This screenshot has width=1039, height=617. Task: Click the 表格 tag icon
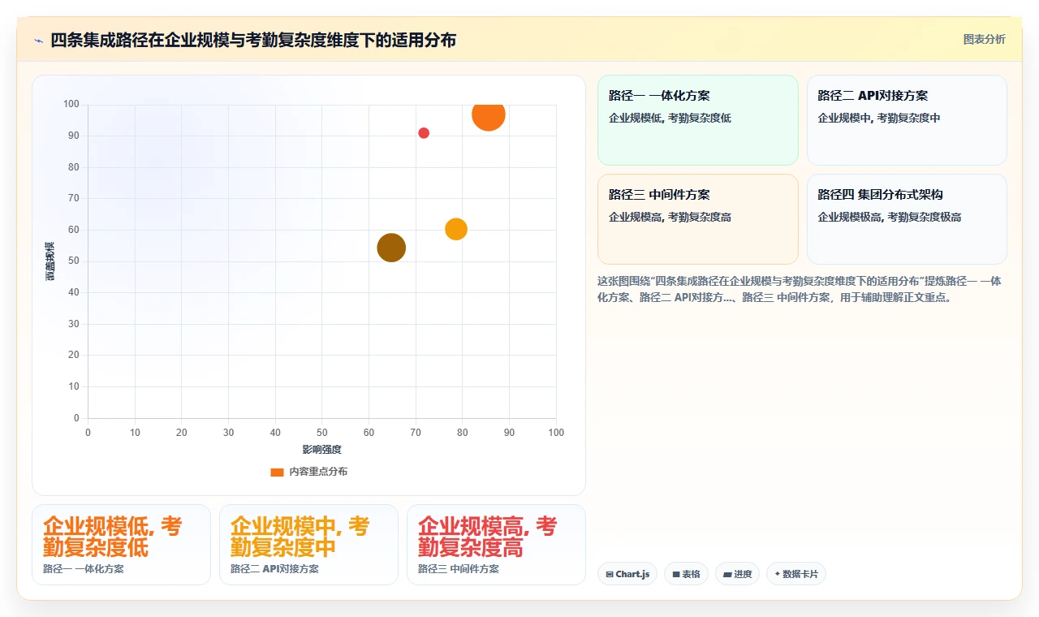(675, 574)
